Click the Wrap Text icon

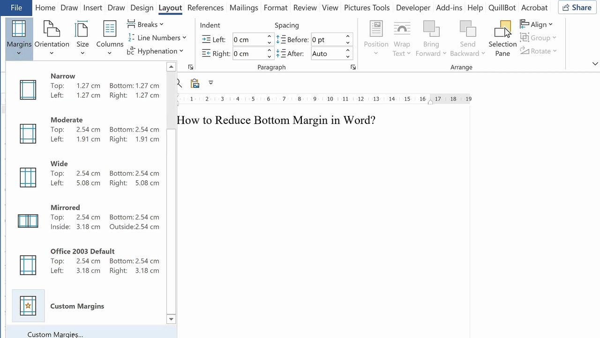coord(402,29)
